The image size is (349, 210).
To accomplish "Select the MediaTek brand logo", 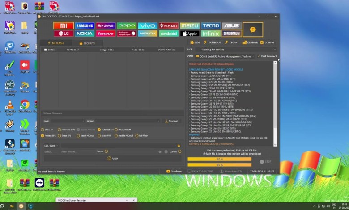I will (148, 34).
